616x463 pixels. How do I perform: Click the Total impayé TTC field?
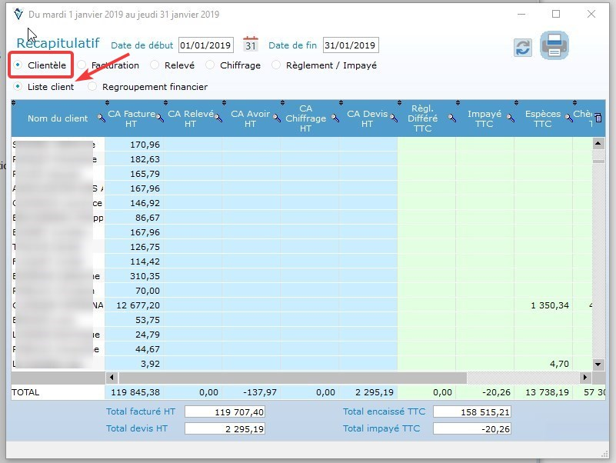472,429
